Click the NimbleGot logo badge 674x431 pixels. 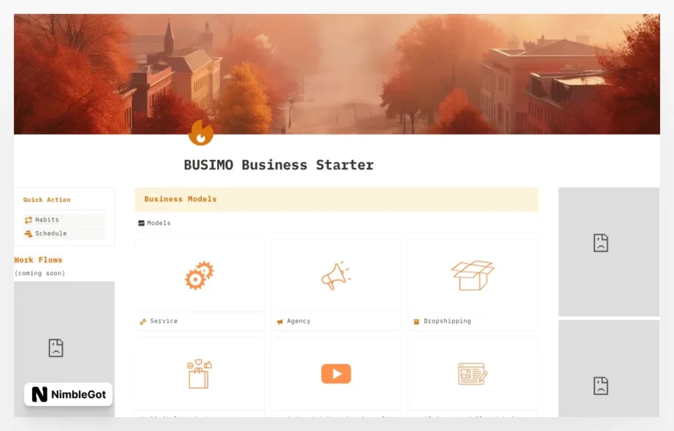[68, 394]
